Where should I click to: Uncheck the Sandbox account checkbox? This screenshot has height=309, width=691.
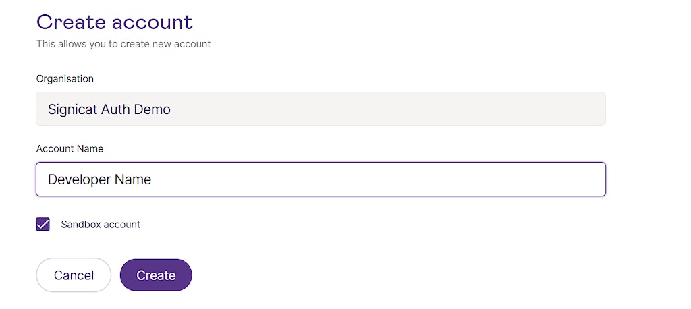tap(43, 224)
